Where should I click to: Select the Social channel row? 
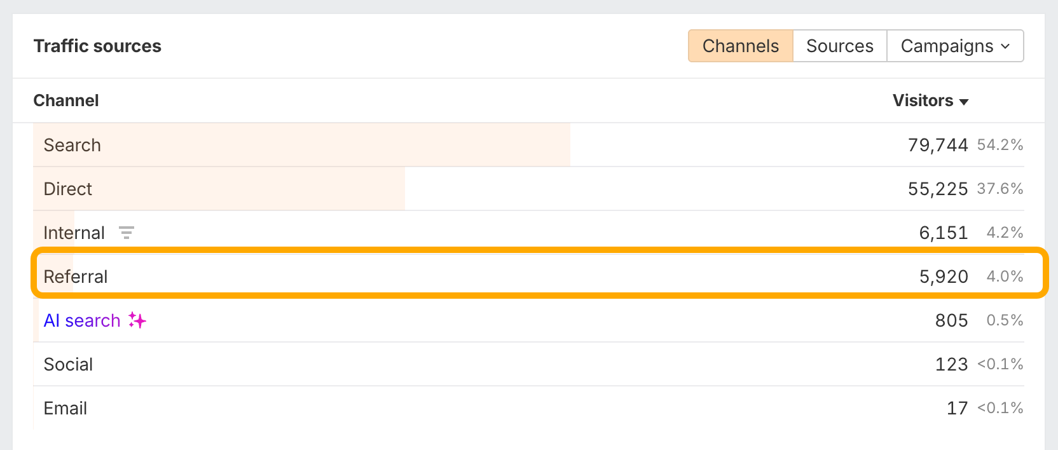pyautogui.click(x=528, y=364)
